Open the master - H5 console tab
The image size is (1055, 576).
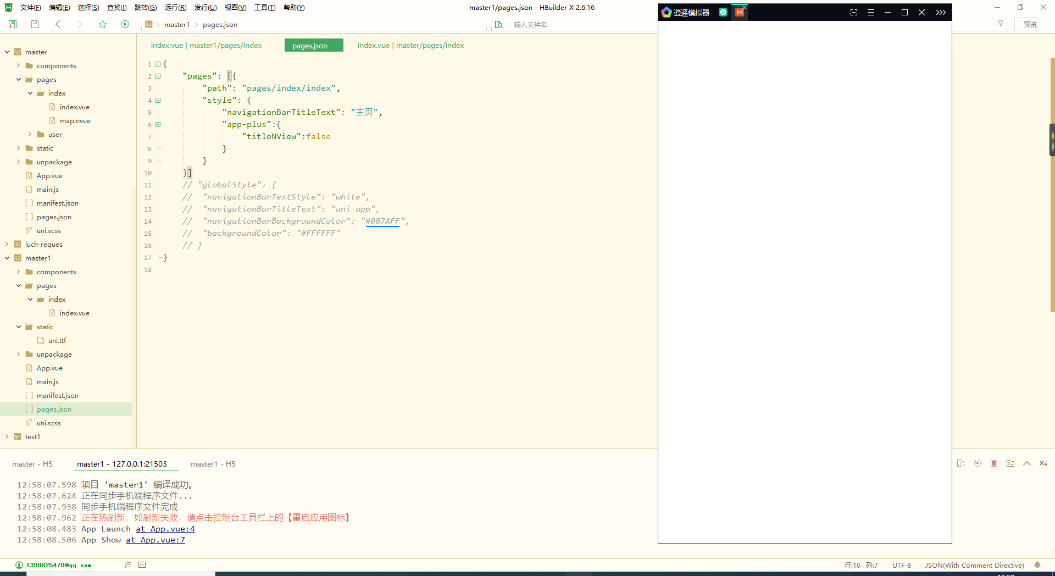32,464
